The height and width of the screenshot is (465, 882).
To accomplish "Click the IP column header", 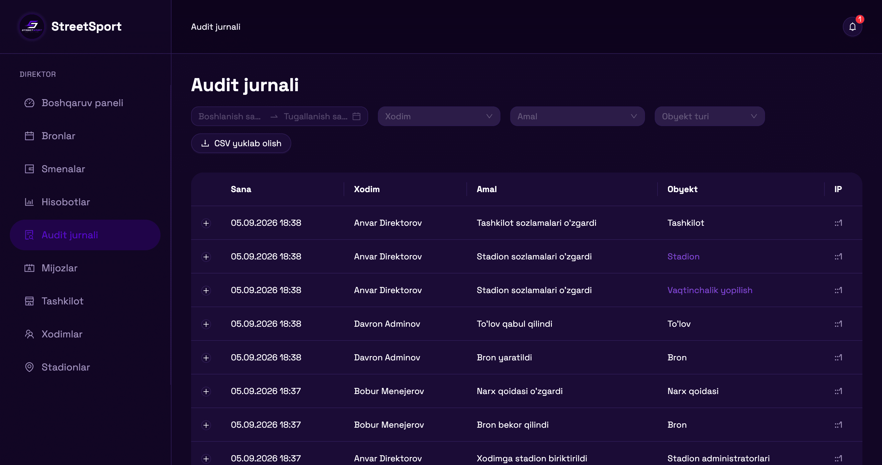I will tap(838, 189).
